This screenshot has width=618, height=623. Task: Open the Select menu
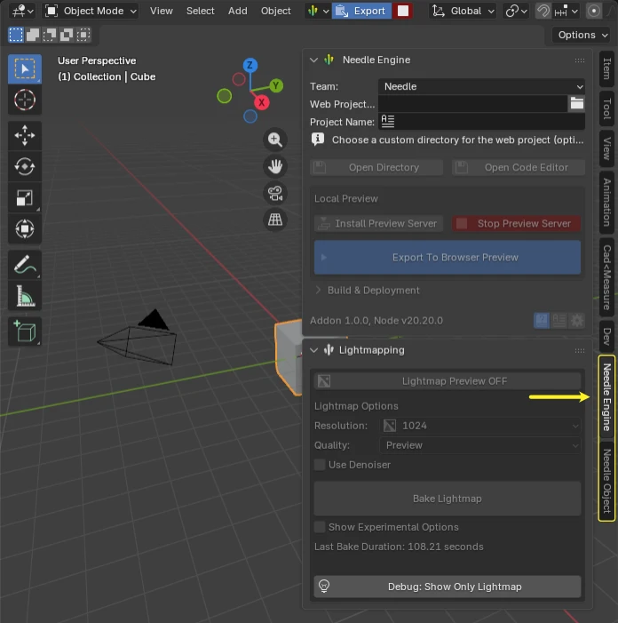[200, 11]
